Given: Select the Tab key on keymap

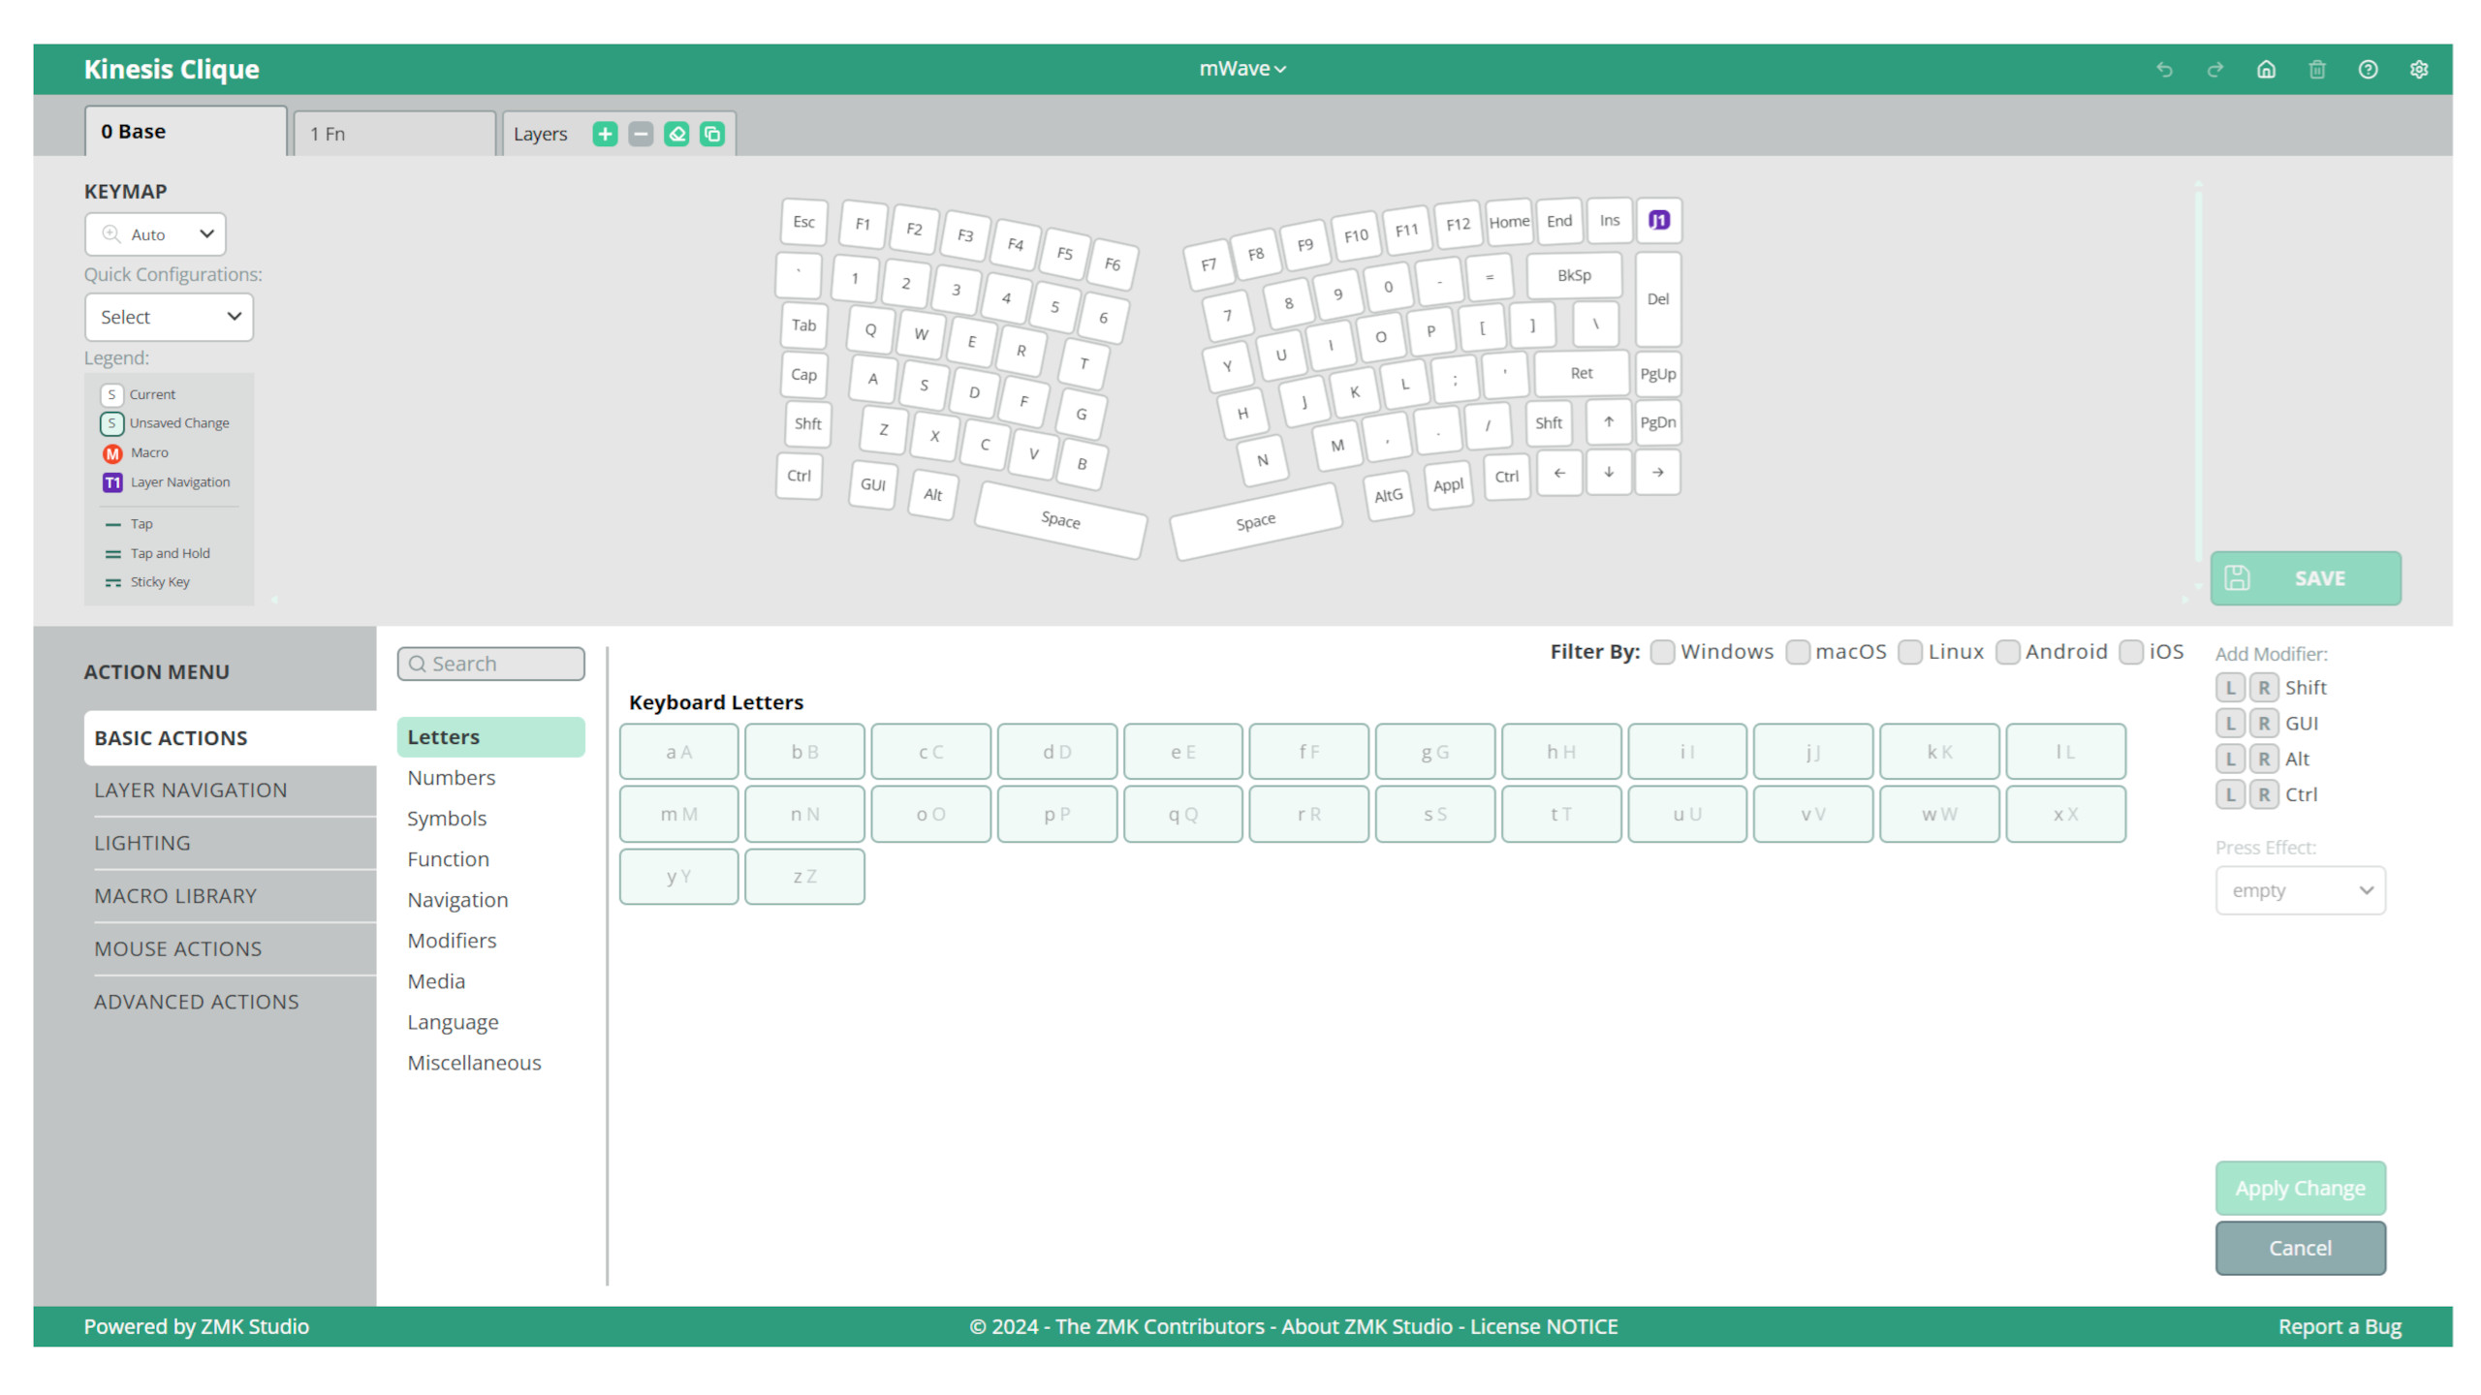Looking at the screenshot, I should 803,325.
